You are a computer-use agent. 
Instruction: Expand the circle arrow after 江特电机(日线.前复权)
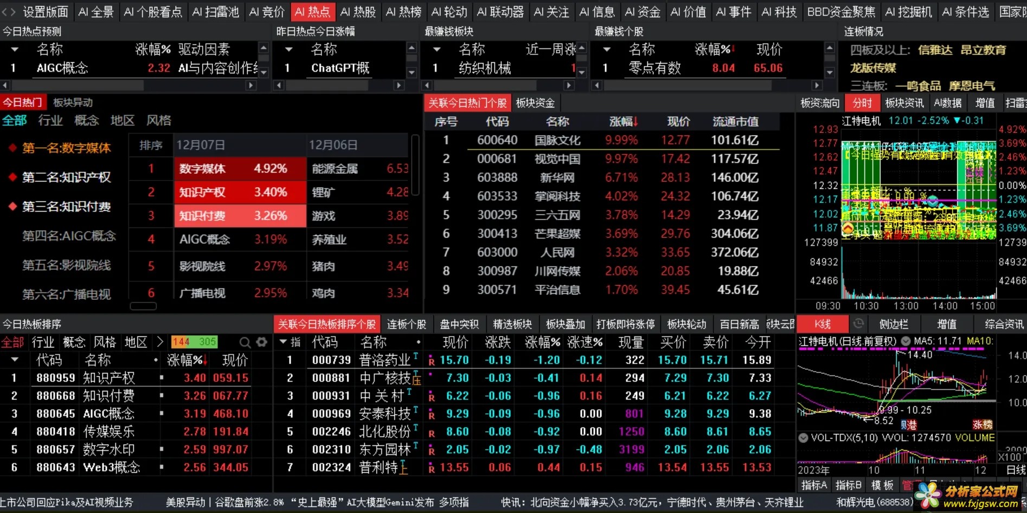point(906,341)
